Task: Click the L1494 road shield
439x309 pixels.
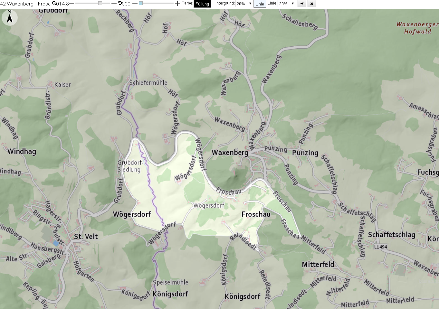Action: click(381, 247)
